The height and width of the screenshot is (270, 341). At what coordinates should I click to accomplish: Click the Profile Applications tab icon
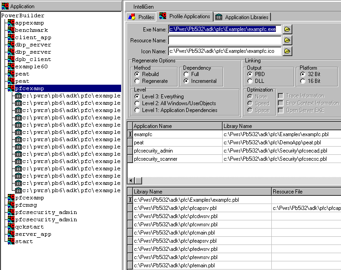163,16
